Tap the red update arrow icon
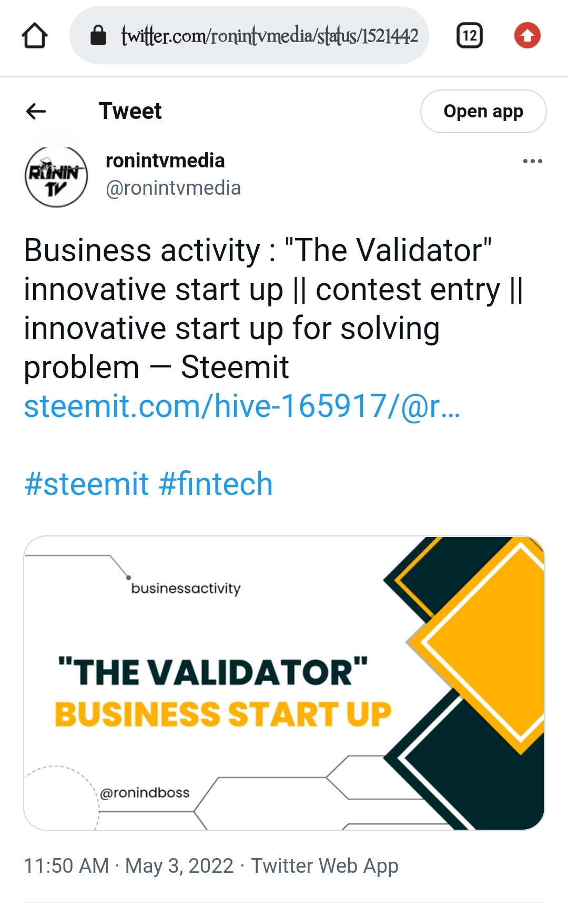 click(527, 36)
